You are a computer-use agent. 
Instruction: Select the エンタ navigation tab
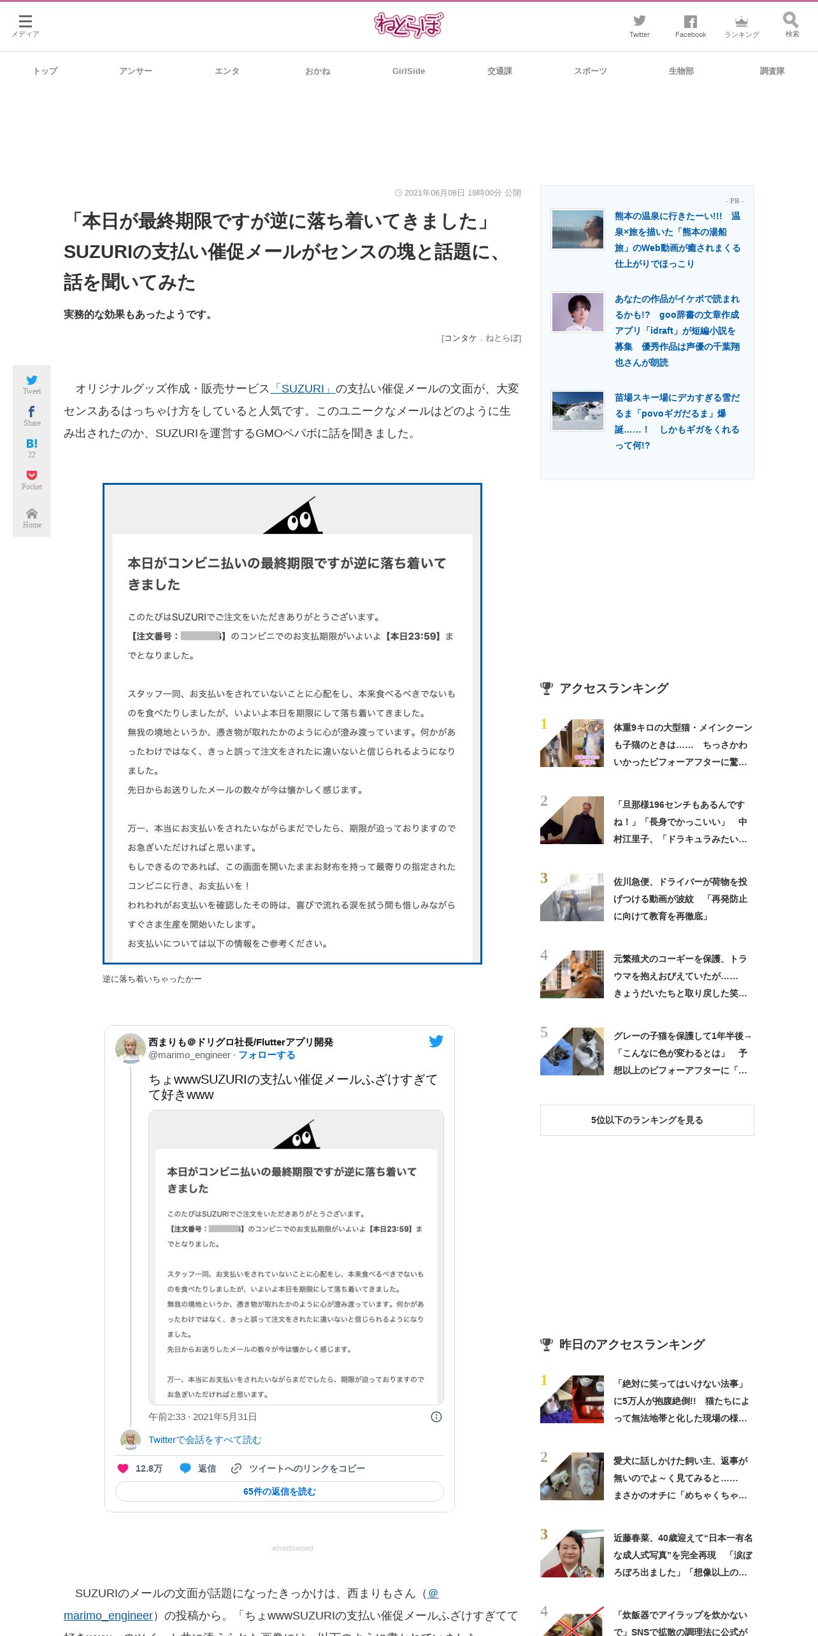click(227, 71)
